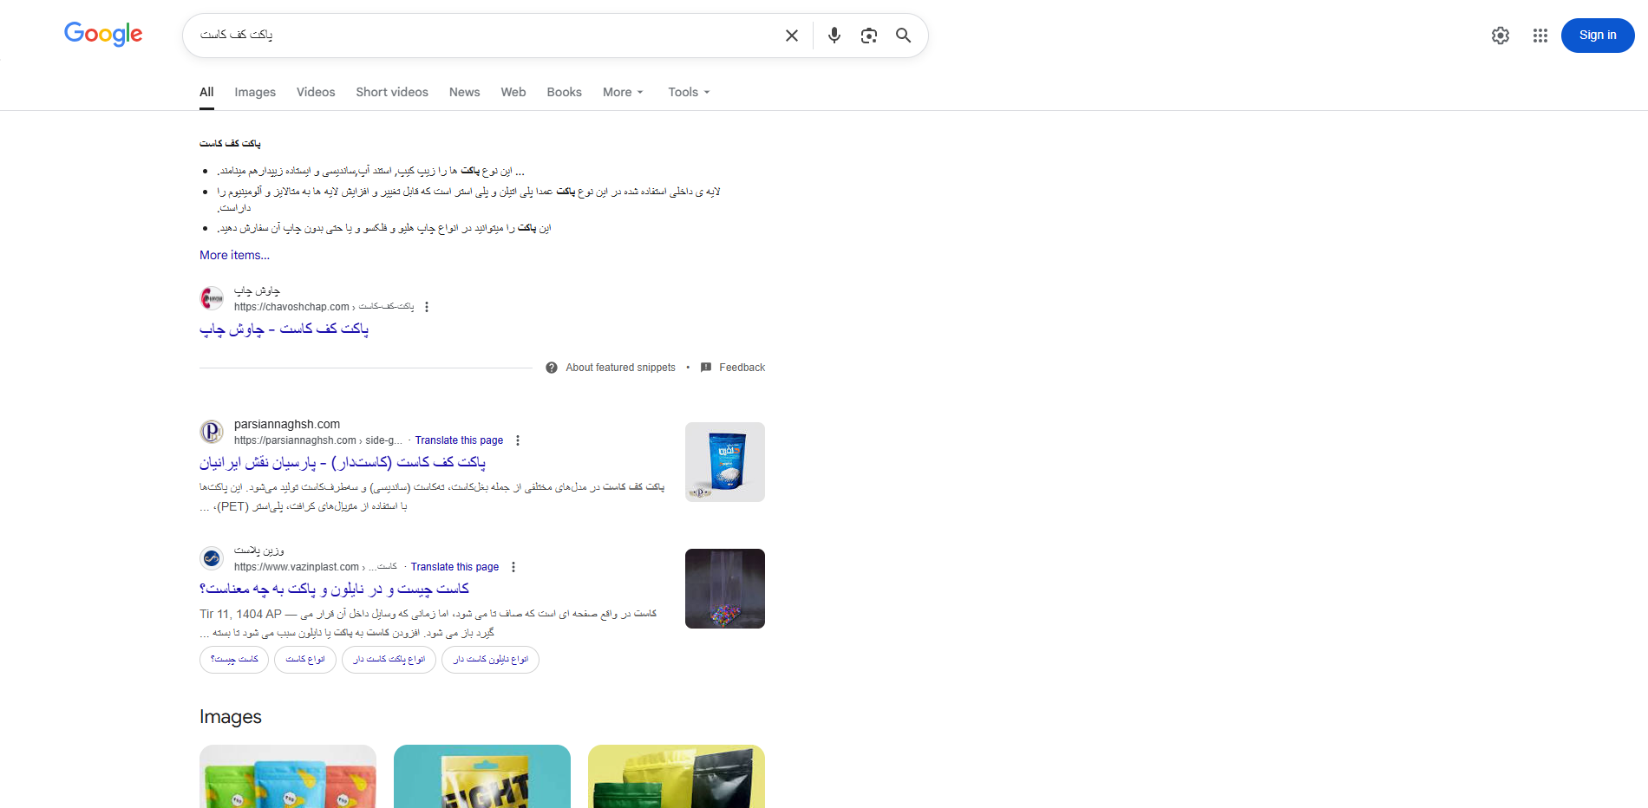Open the chavoshchap featured snippet title link

(284, 329)
